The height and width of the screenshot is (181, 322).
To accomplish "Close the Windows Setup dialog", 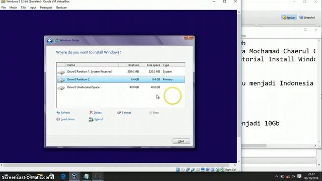I will point(189,38).
